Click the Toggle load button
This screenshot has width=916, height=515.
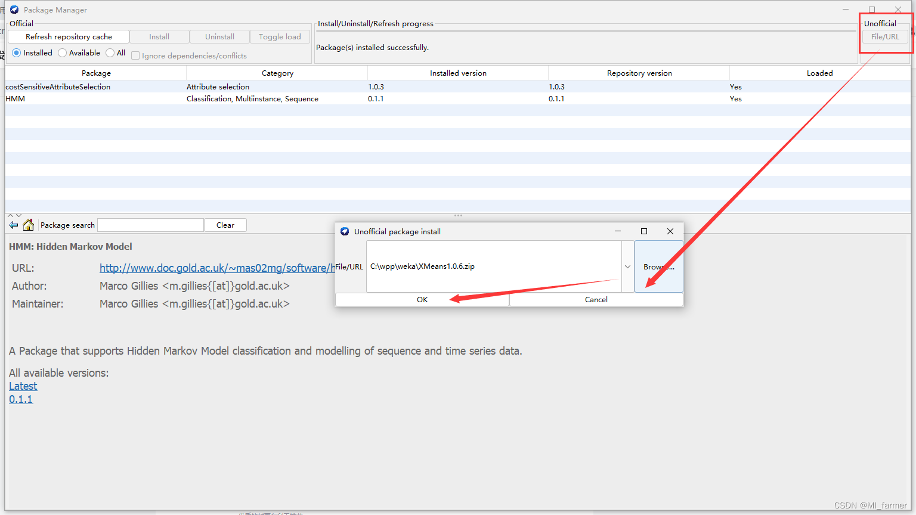click(280, 36)
